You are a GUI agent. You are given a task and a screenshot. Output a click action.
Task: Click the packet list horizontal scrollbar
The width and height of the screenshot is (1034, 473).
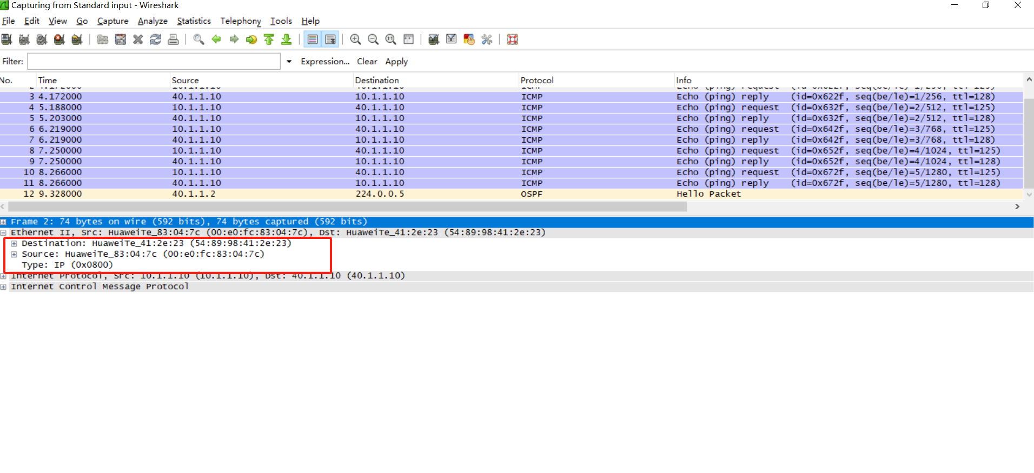[347, 206]
